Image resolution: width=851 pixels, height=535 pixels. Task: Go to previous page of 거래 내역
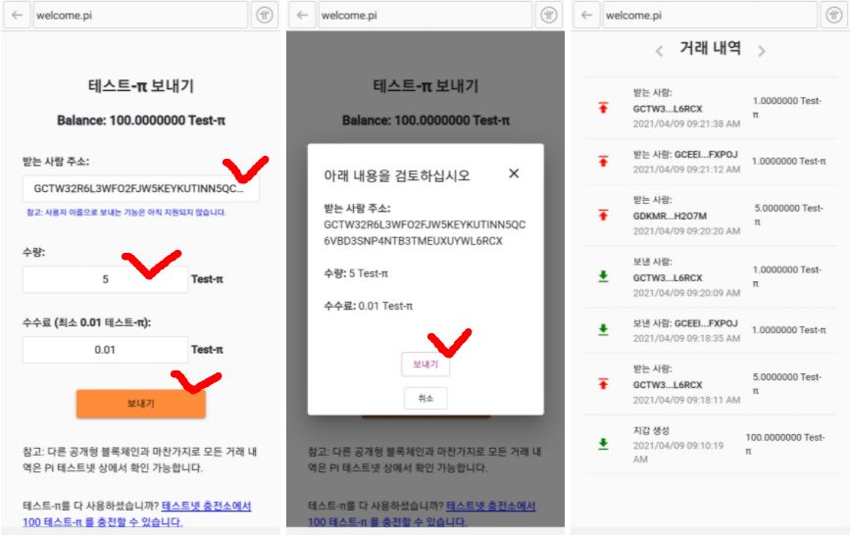coord(659,52)
